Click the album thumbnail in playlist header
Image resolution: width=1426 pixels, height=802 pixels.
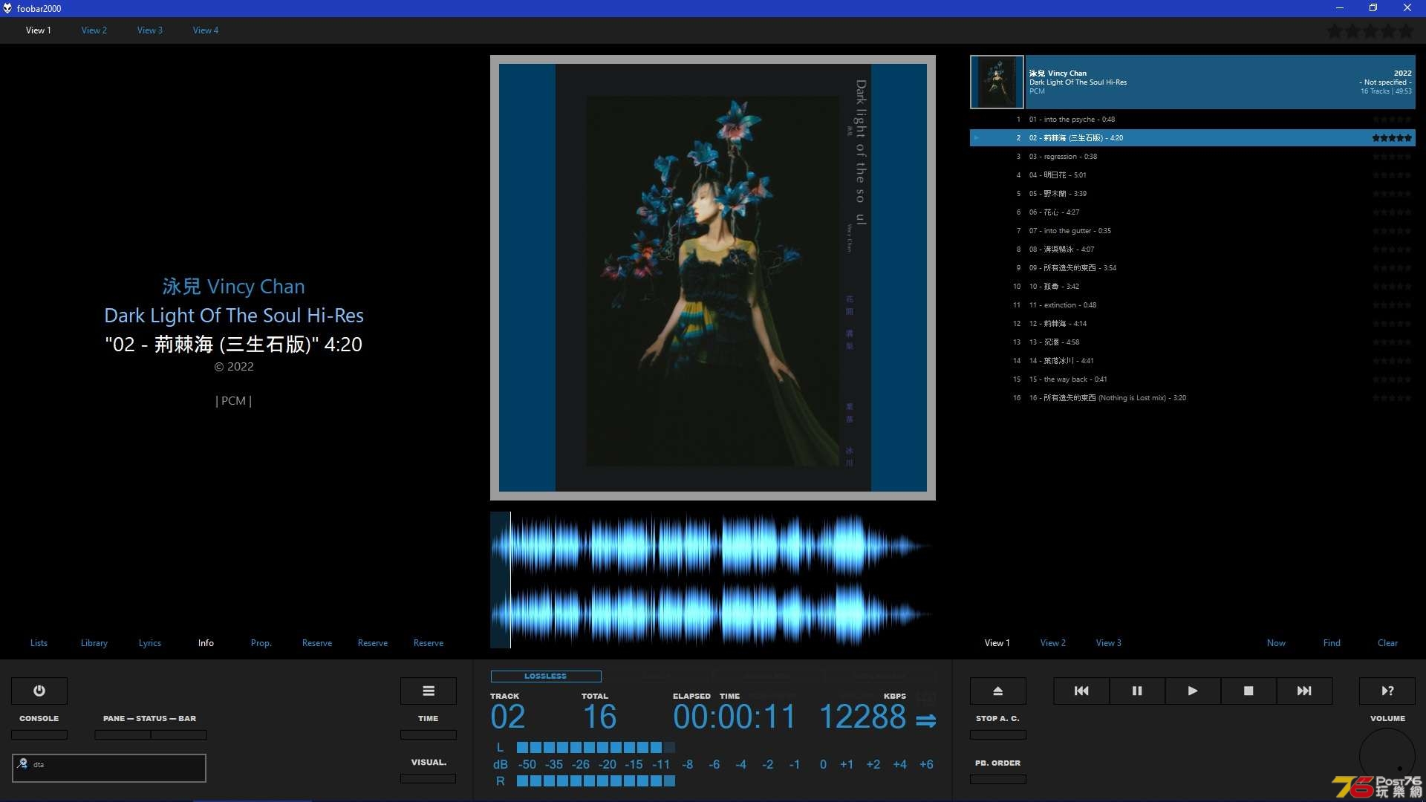997,82
